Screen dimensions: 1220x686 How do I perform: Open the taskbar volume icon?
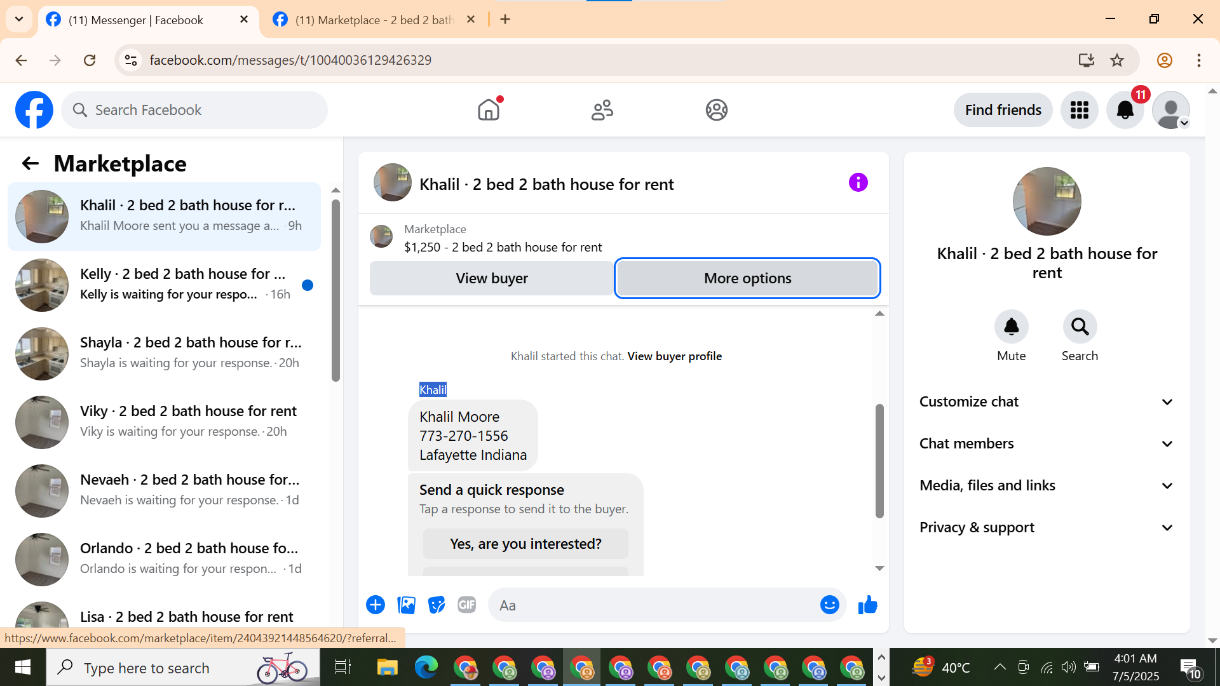[x=1068, y=667]
